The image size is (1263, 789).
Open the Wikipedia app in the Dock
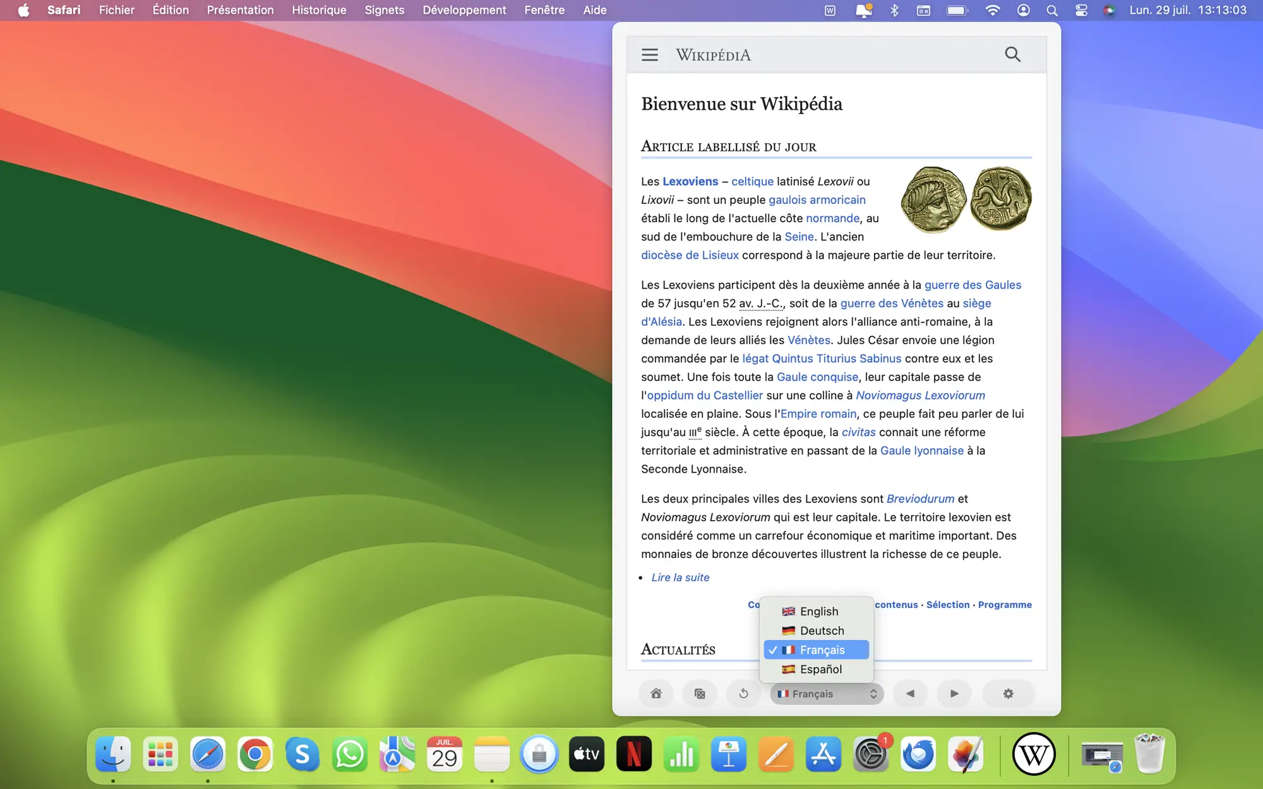1034,754
